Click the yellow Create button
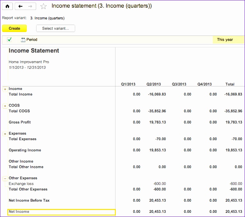245x217 pixels. coord(14,28)
